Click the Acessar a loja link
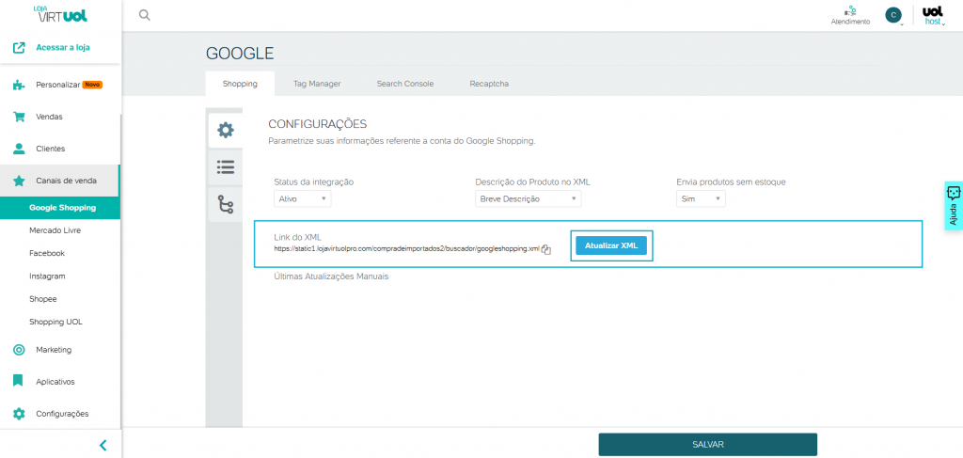 coord(63,47)
